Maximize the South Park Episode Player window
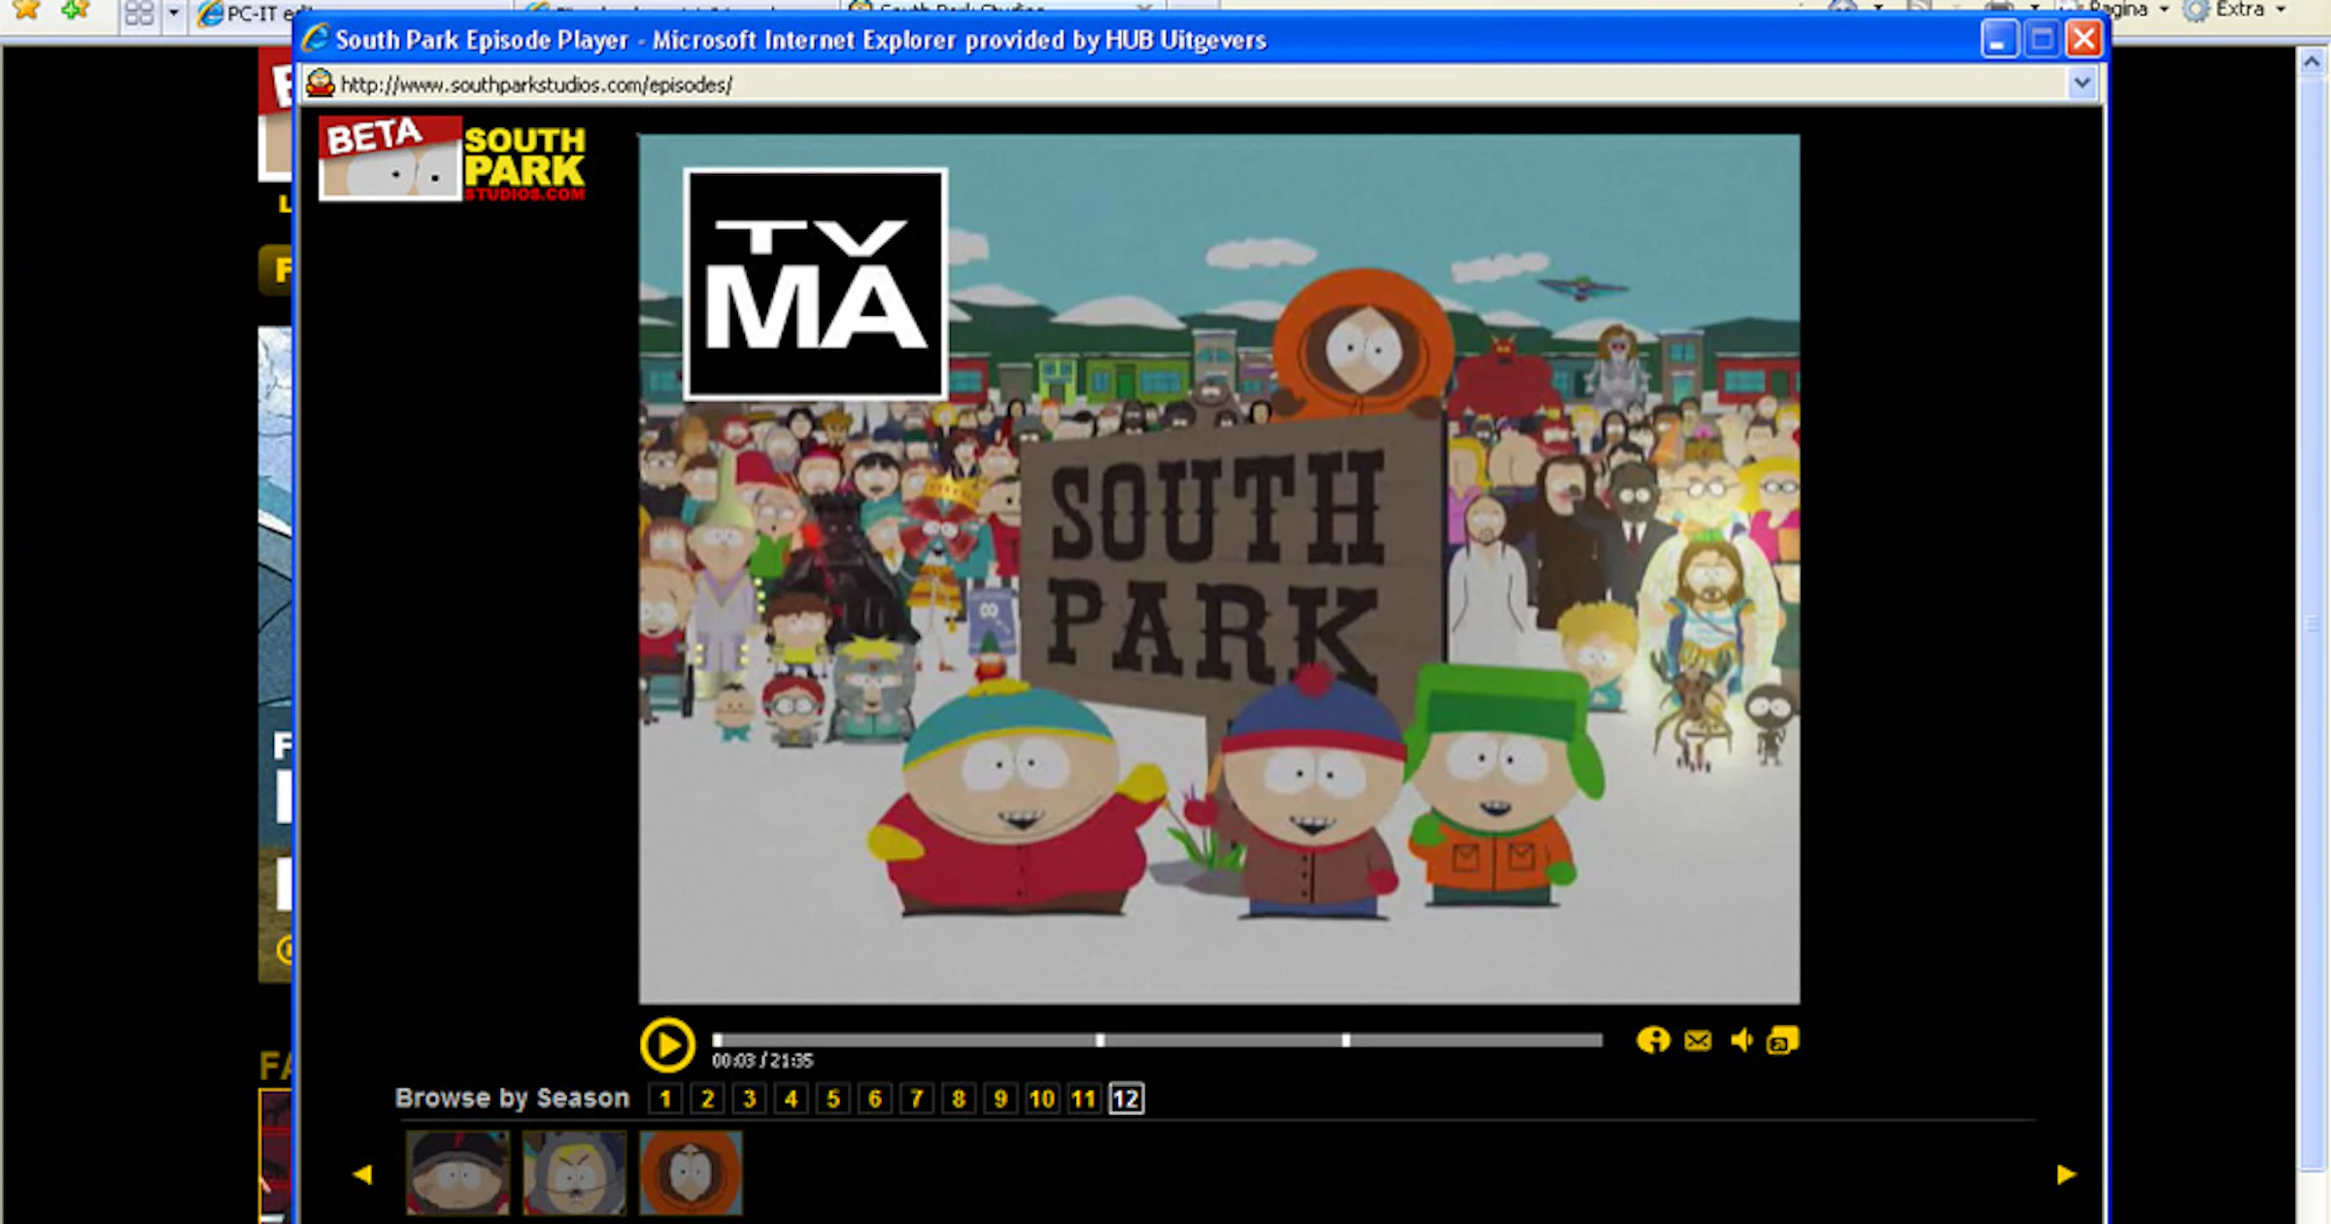Image resolution: width=2331 pixels, height=1224 pixels. [x=2042, y=40]
